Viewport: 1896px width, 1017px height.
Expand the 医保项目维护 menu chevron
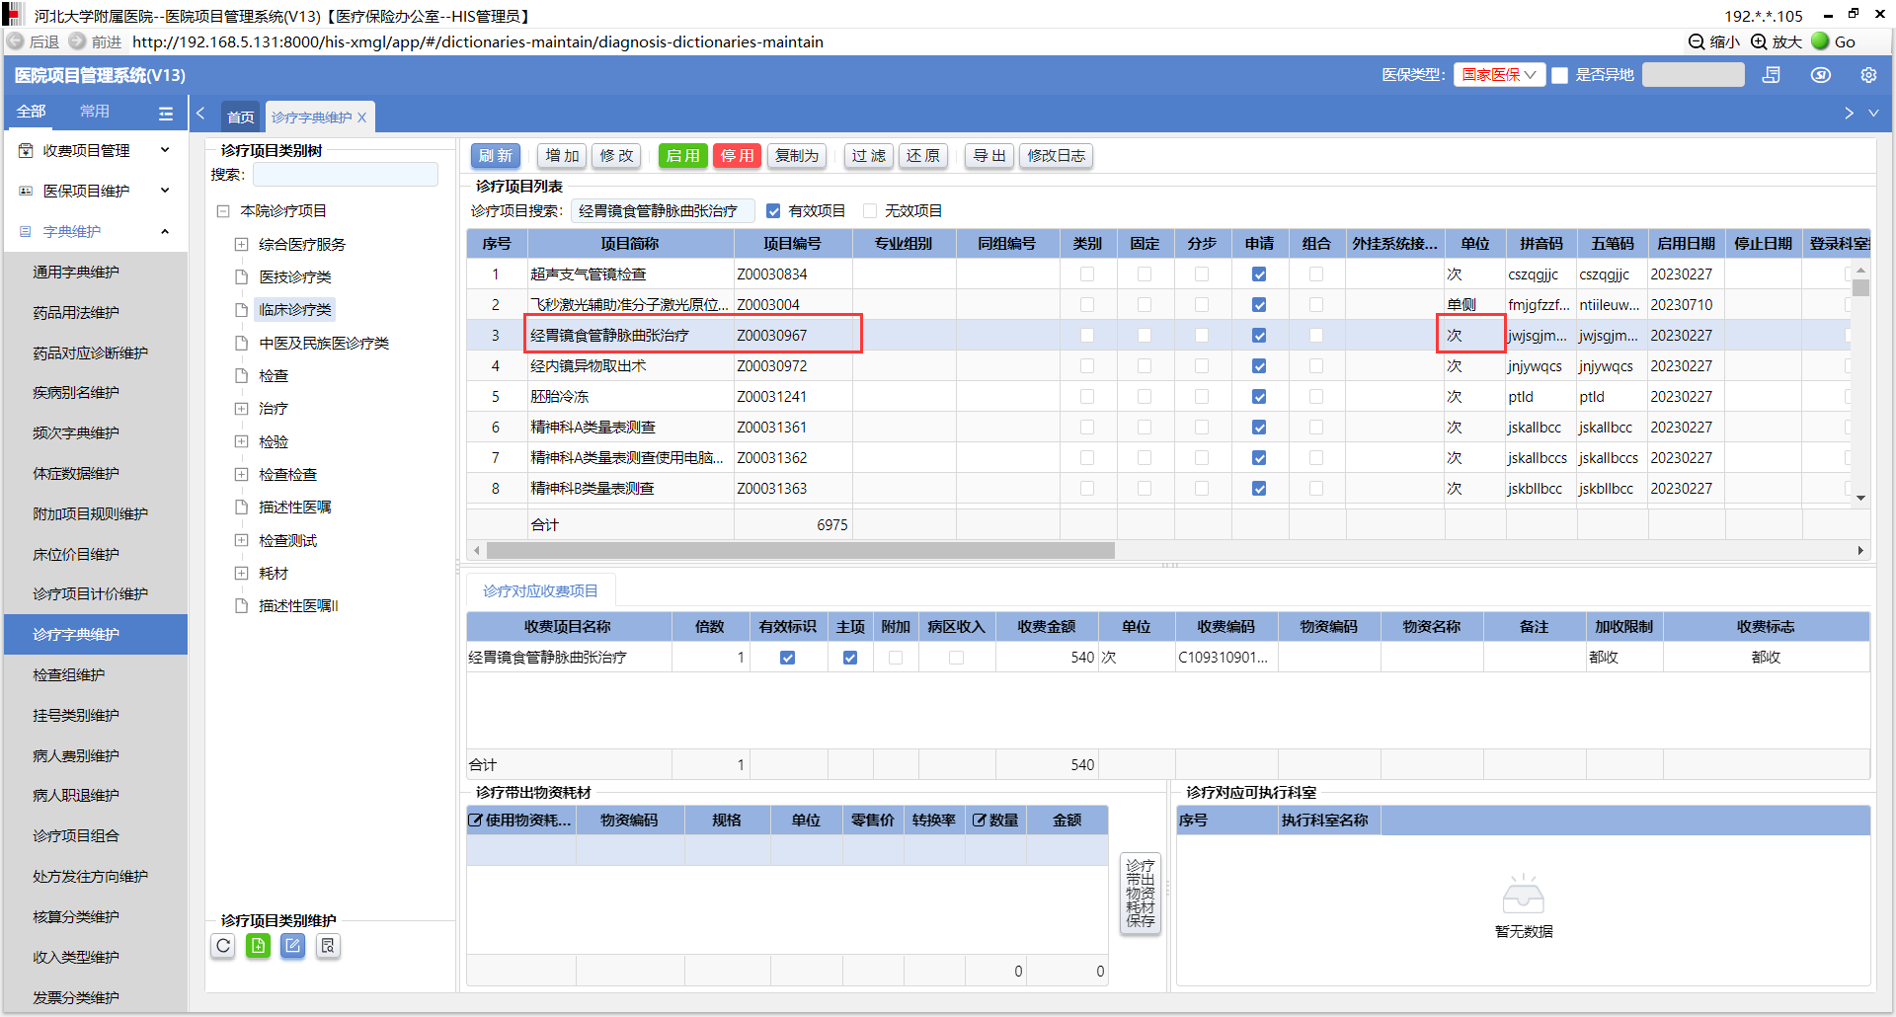[165, 192]
